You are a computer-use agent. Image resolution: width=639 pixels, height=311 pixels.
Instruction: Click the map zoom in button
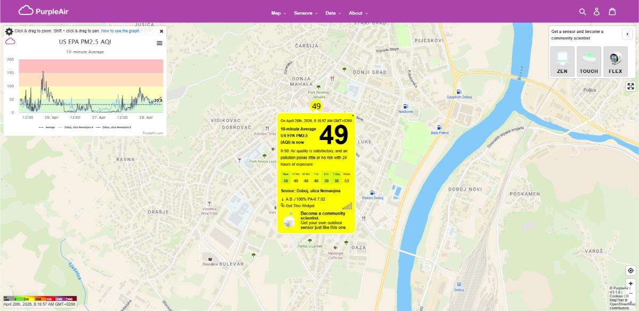pyautogui.click(x=632, y=283)
